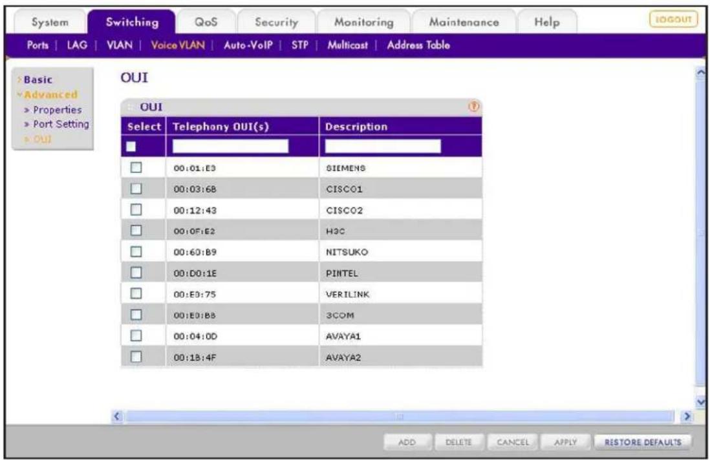Tick the header select-all checkbox
The width and height of the screenshot is (710, 460).
click(131, 147)
